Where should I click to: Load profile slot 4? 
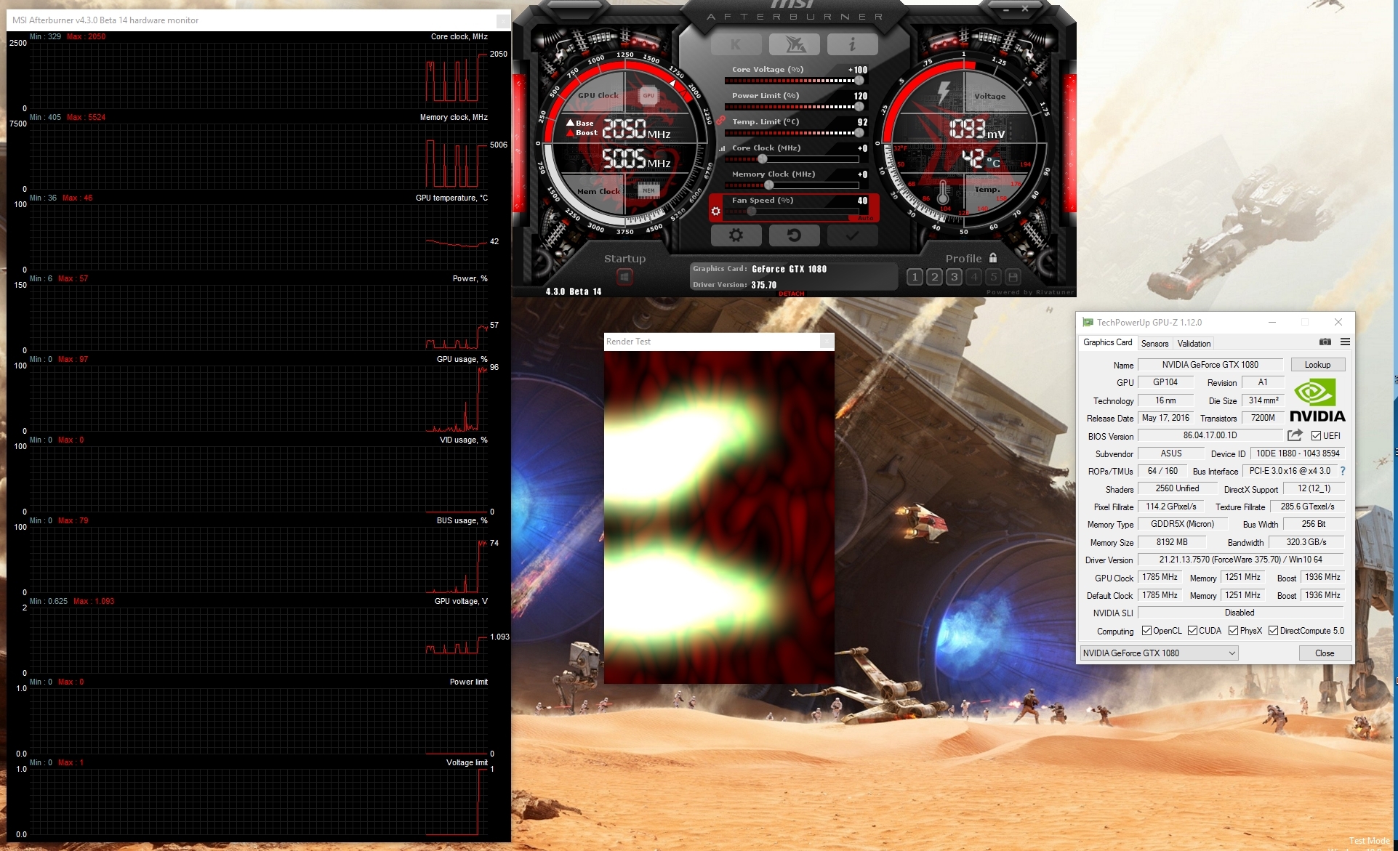tap(974, 277)
